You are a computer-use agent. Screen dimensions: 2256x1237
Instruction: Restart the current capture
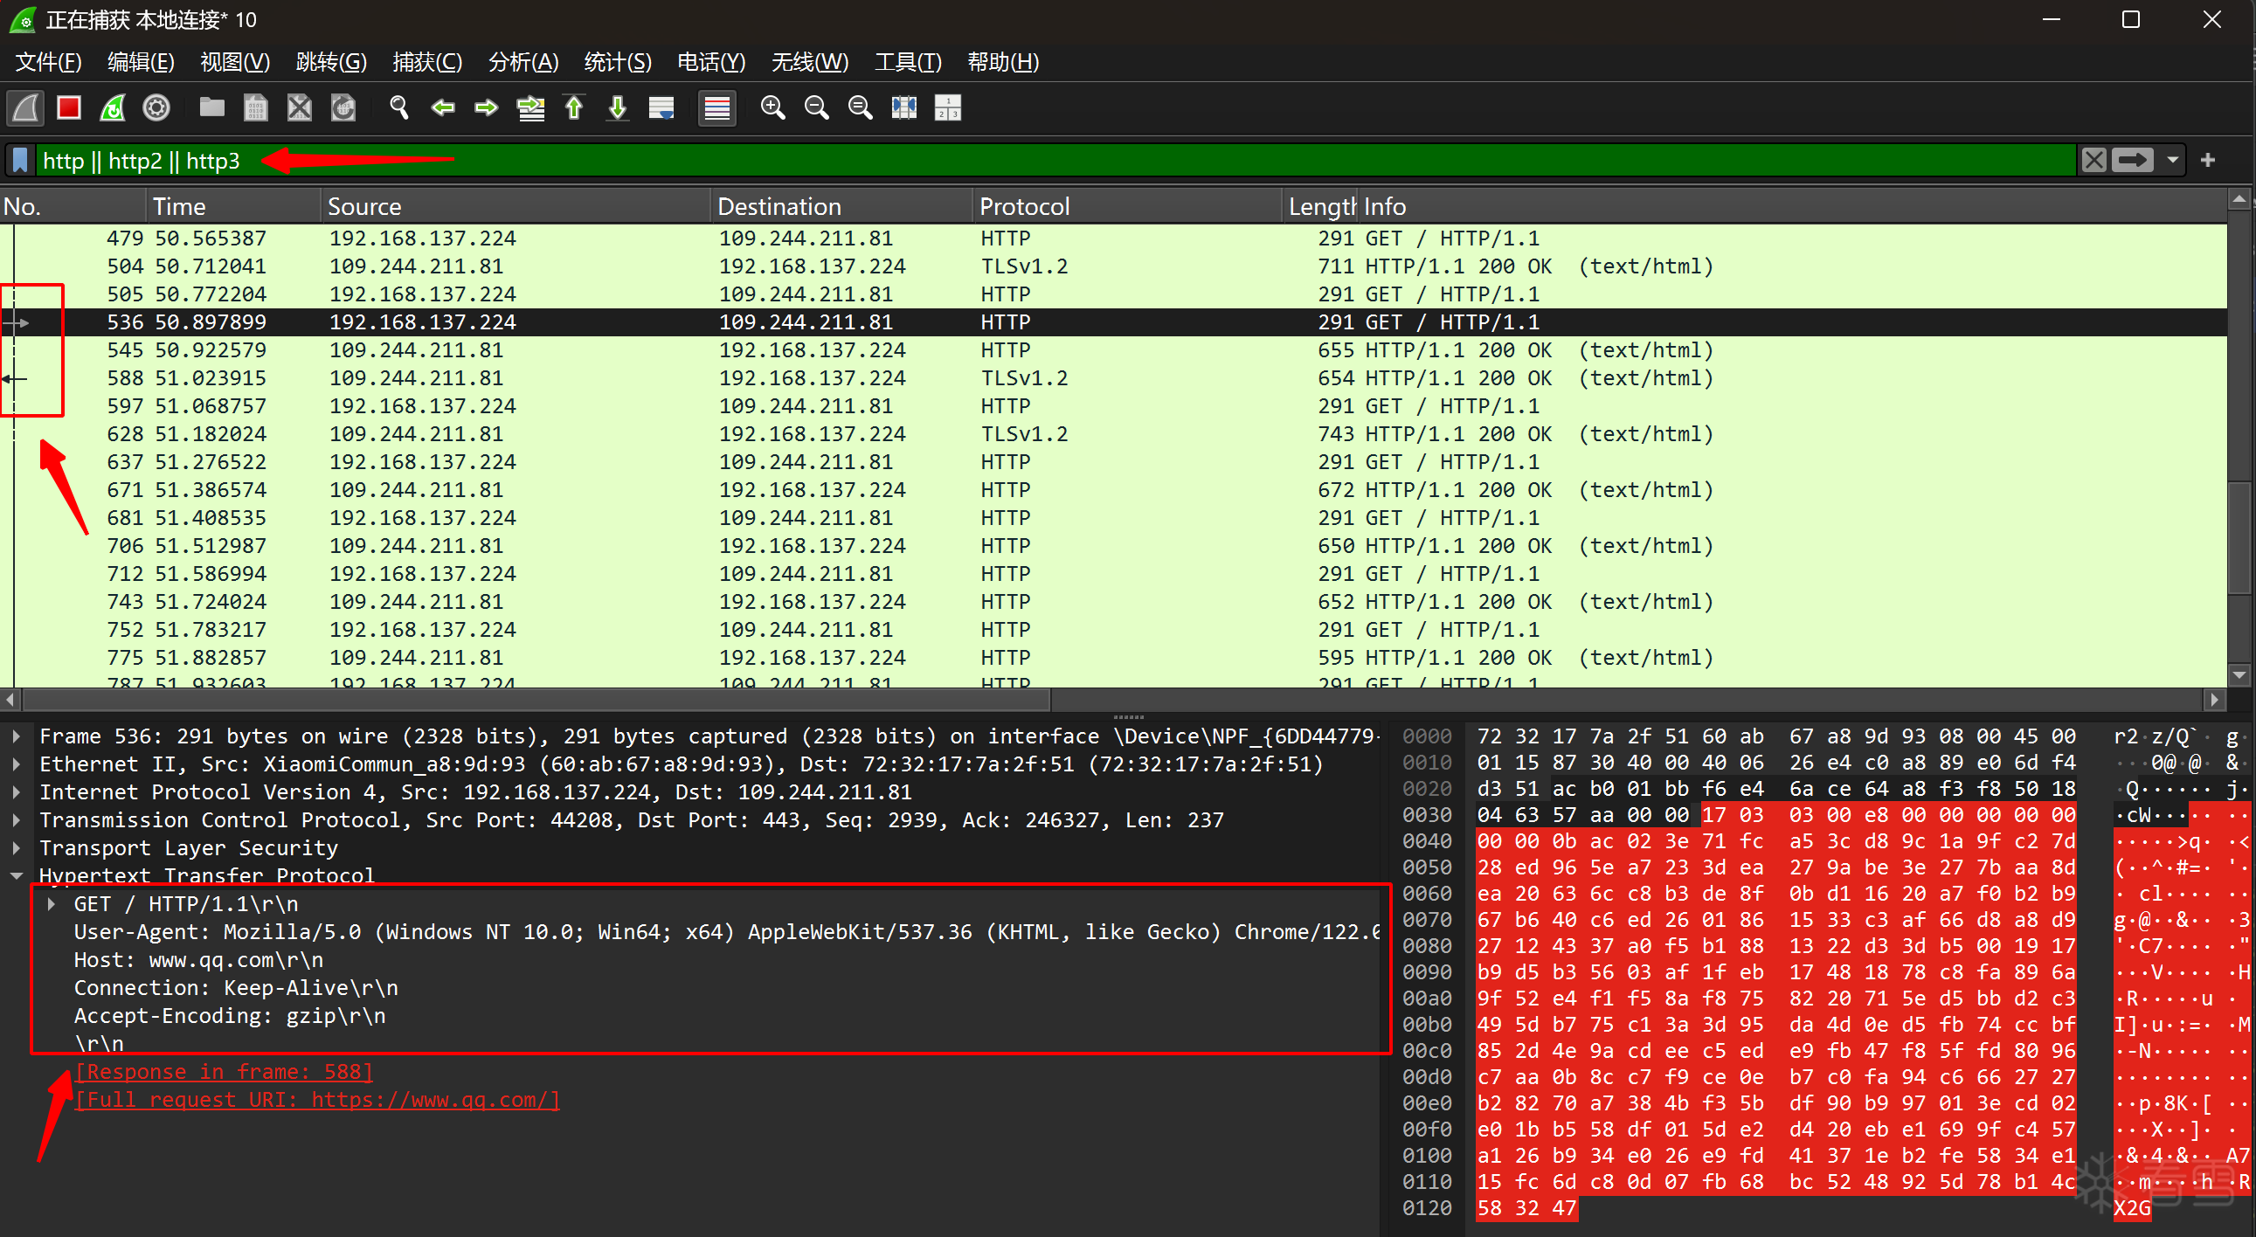[x=113, y=107]
